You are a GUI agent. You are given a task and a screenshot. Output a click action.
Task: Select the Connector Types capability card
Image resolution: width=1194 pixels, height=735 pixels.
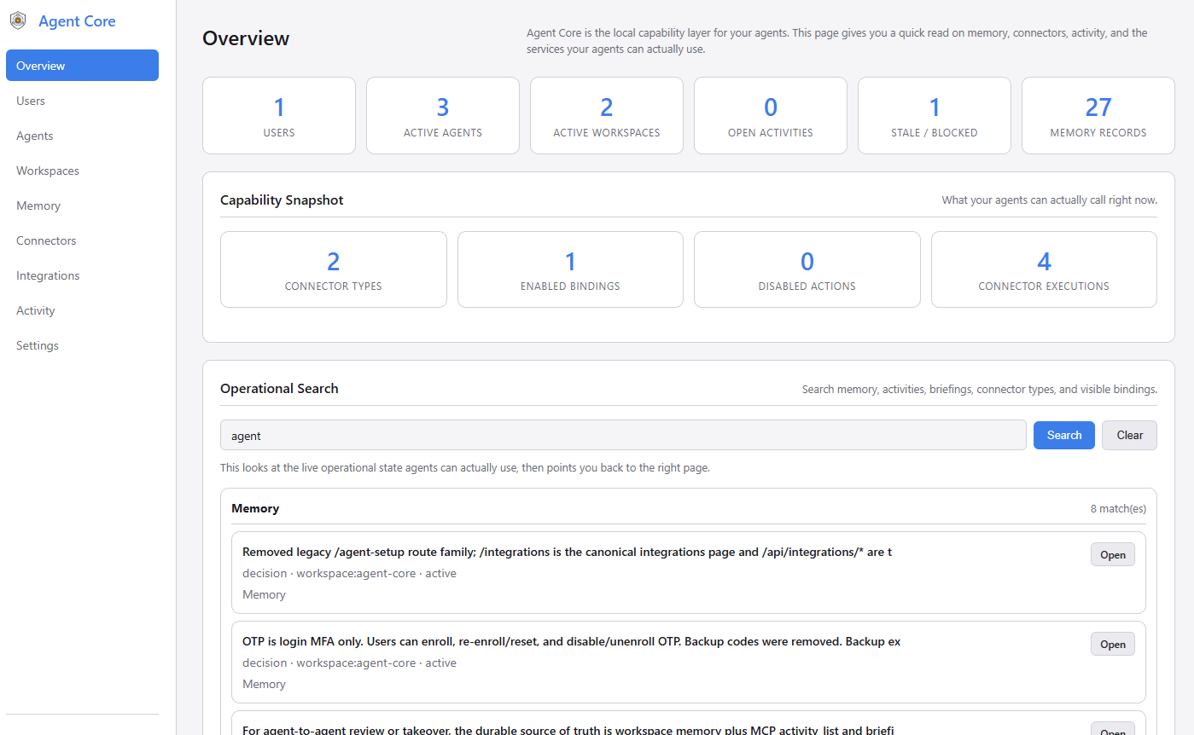(334, 269)
